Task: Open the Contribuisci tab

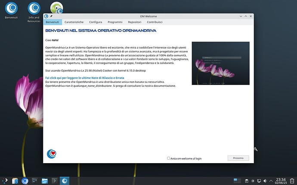Action: pos(155,22)
